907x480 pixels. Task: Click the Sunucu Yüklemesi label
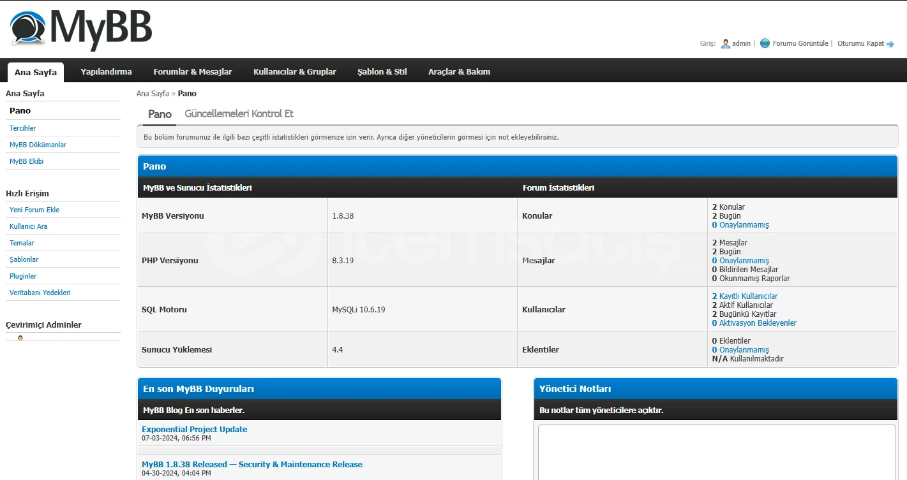click(177, 350)
